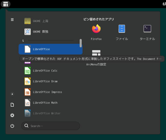Launch GNOME 上海 mahjongg game

pos(51,21)
